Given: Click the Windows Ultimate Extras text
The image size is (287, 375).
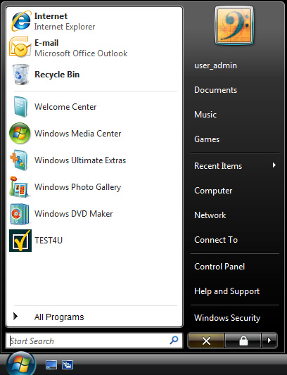Looking at the screenshot, I should 80,160.
